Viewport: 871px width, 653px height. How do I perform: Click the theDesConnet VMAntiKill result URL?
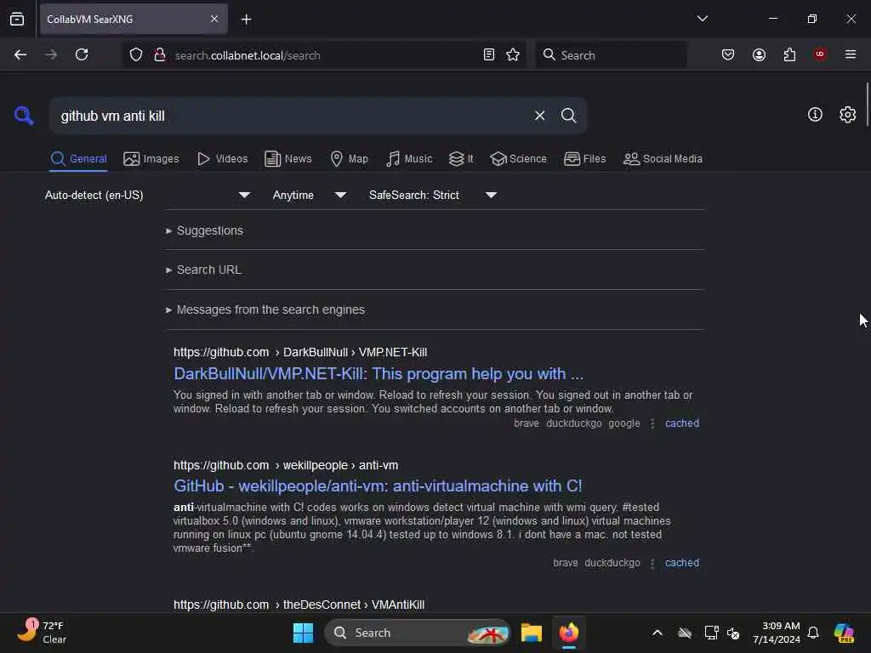(x=299, y=605)
